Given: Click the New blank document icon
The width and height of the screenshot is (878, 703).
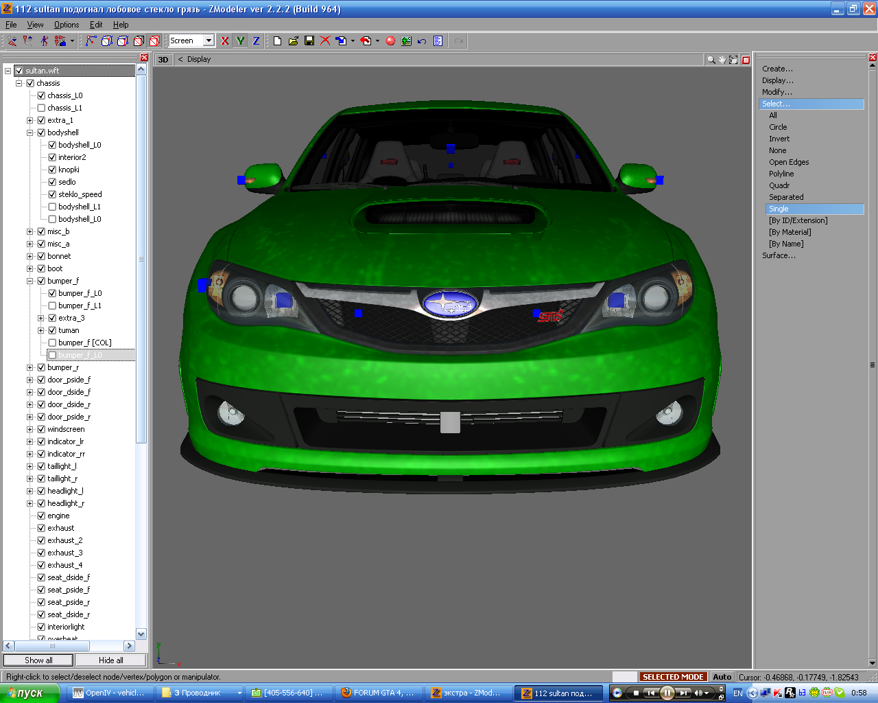Looking at the screenshot, I should pos(277,41).
